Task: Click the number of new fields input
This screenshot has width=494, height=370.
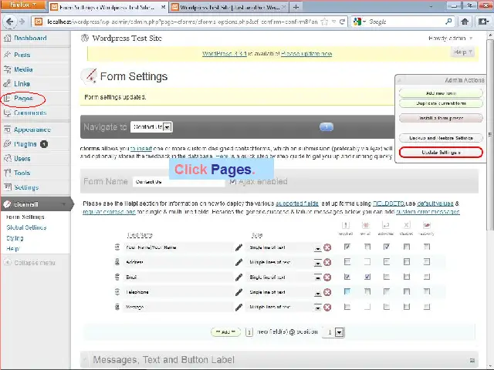Action: click(249, 332)
